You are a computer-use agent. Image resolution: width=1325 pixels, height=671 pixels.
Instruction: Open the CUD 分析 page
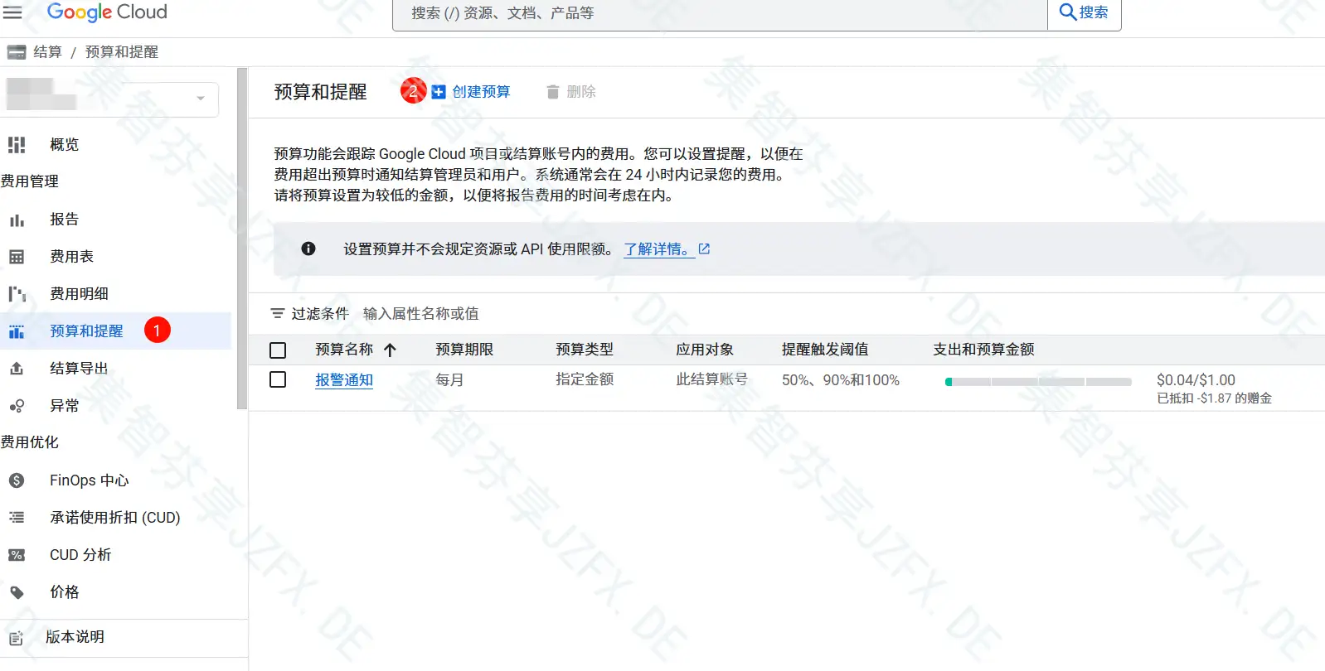click(x=80, y=555)
